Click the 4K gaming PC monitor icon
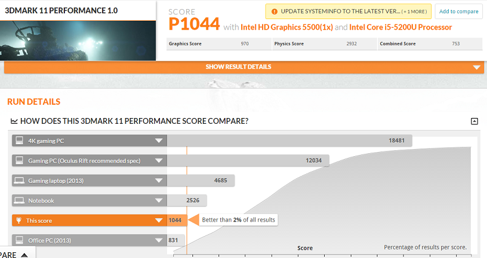The height and width of the screenshot is (258, 487). coord(19,141)
